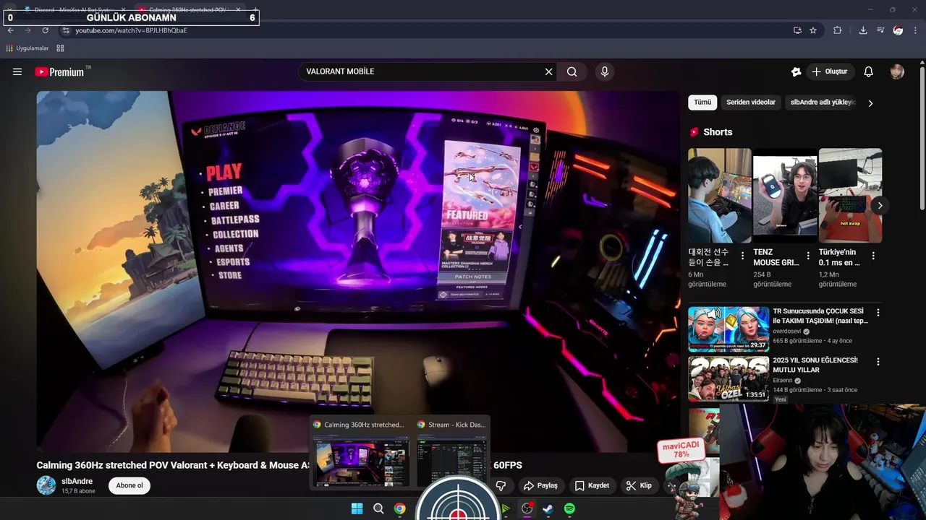Open OBS Studio from the taskbar

click(527, 508)
